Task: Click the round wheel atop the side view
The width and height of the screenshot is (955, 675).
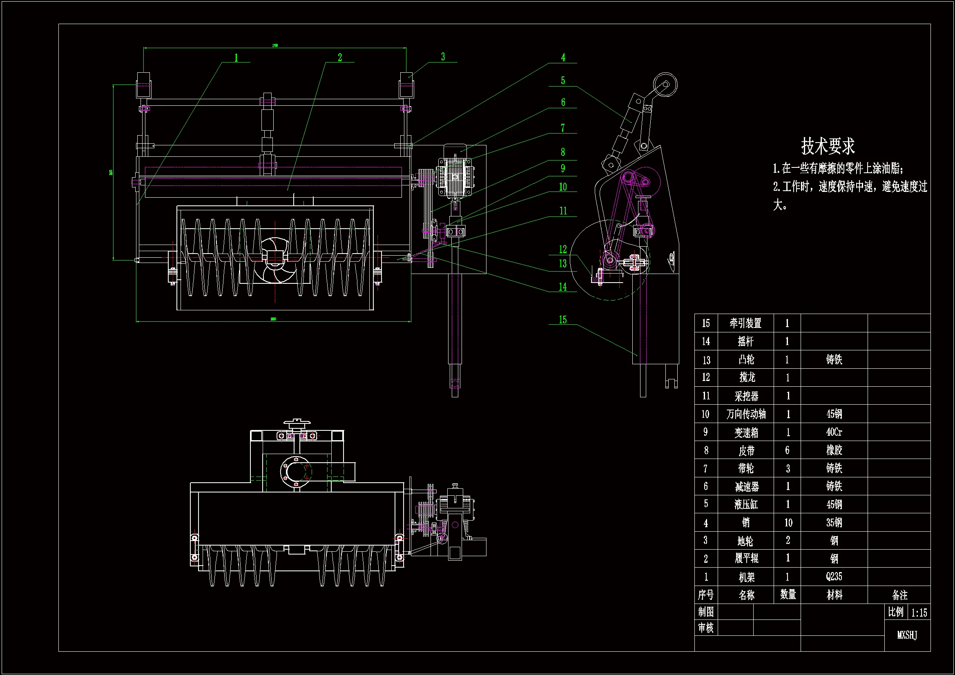Action: point(665,85)
